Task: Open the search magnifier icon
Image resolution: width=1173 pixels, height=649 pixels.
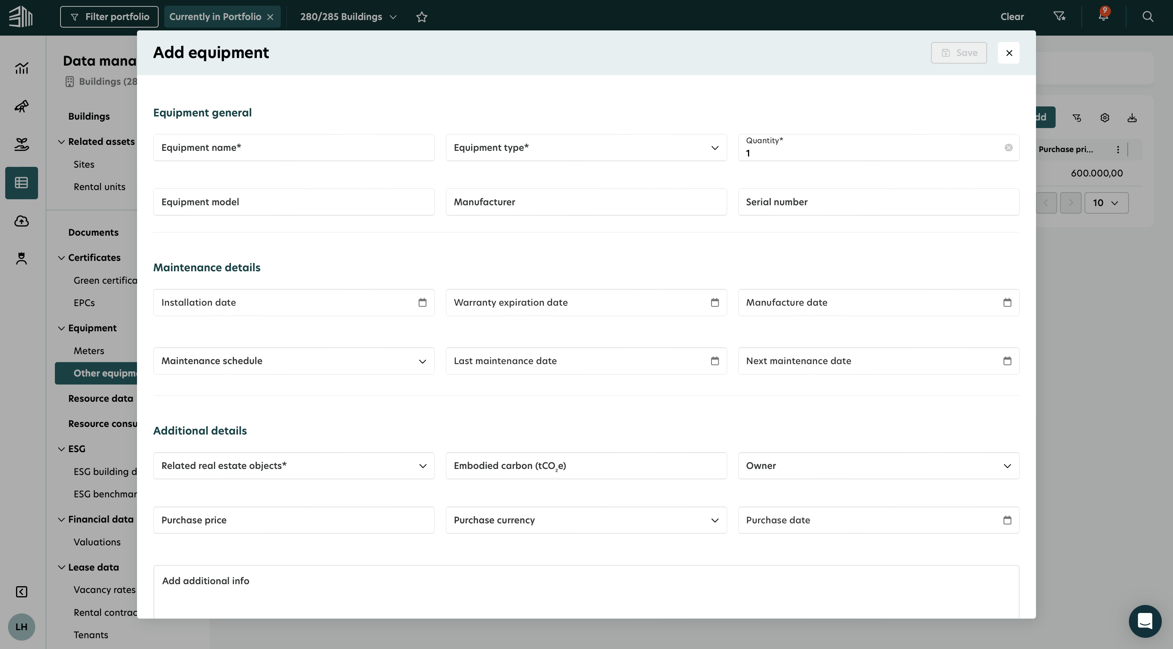Action: pos(1147,17)
